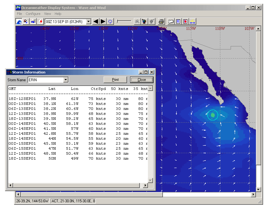Click scroll right arrow in storm table
269x211 pixels.
(145, 185)
